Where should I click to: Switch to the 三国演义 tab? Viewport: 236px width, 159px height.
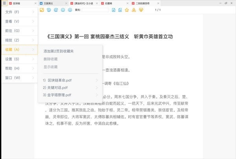click(x=53, y=3)
